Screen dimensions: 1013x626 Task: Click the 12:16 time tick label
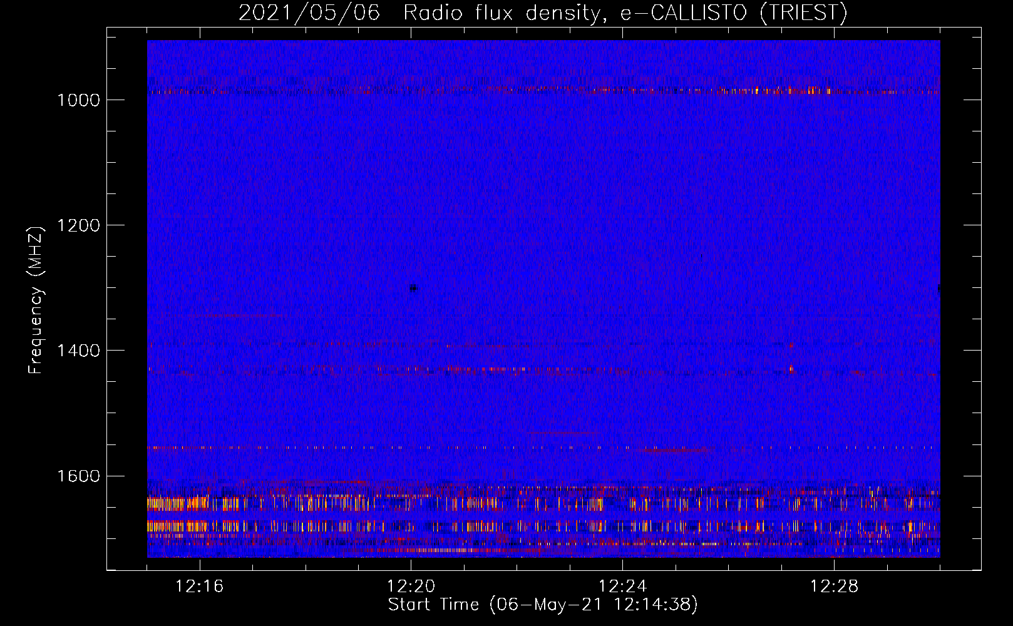[200, 587]
